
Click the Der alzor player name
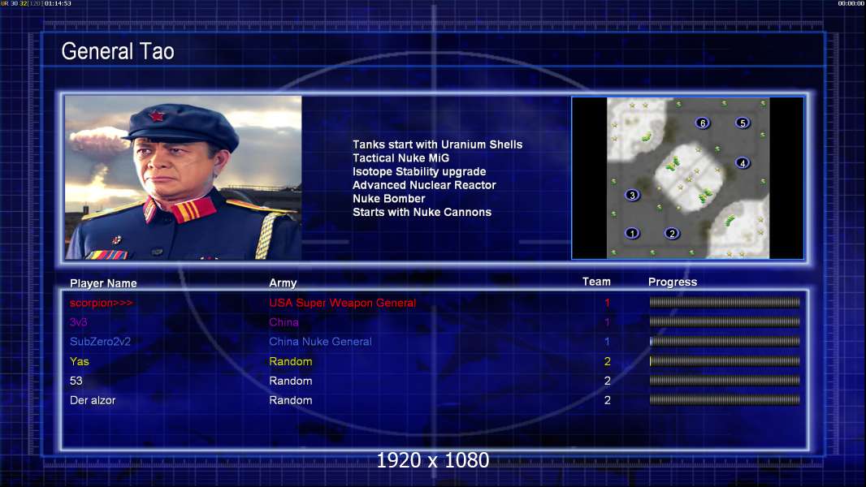pyautogui.click(x=93, y=400)
